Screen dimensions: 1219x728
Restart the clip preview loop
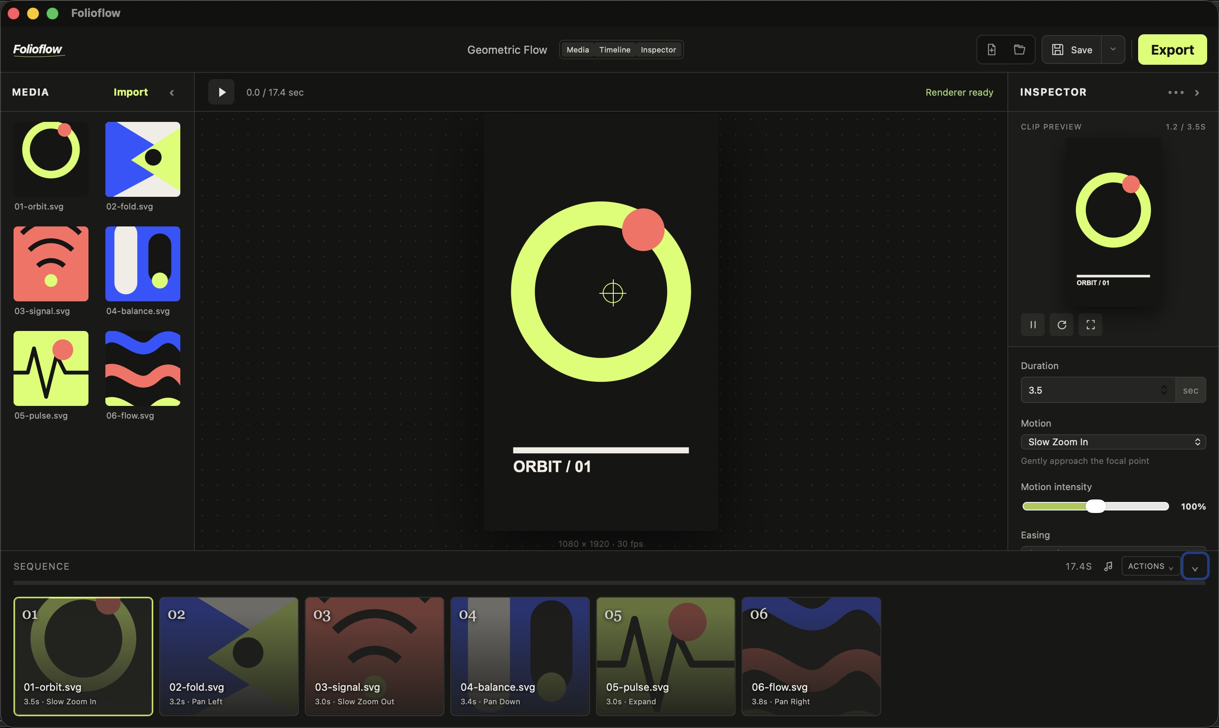coord(1062,325)
